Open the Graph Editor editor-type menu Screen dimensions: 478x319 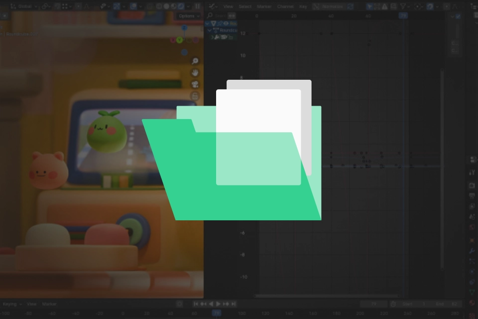pyautogui.click(x=214, y=6)
